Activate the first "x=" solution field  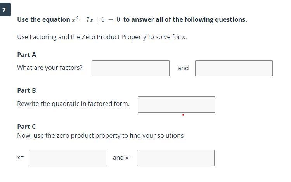[68, 158]
